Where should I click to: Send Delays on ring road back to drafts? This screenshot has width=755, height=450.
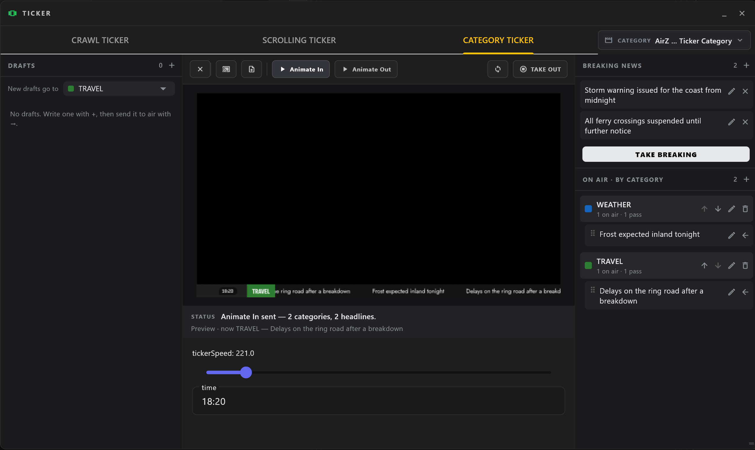tap(745, 292)
